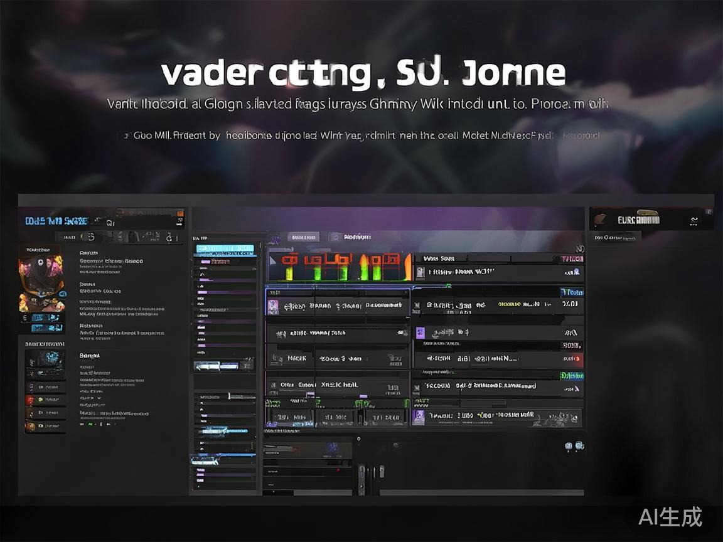Click the red clip icon on the right channel strip
Viewport: 723px width, 542px height.
577,359
